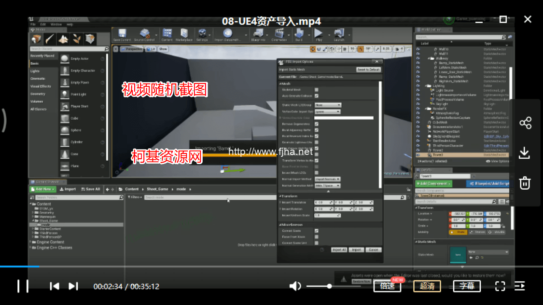Open Vertex Color Import Option dropdown
The height and width of the screenshot is (305, 543).
(x=328, y=111)
